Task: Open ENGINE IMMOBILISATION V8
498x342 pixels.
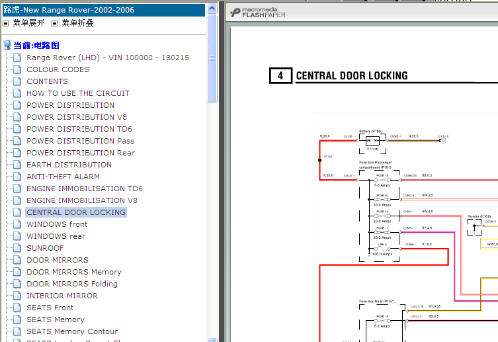Action: [x=82, y=200]
